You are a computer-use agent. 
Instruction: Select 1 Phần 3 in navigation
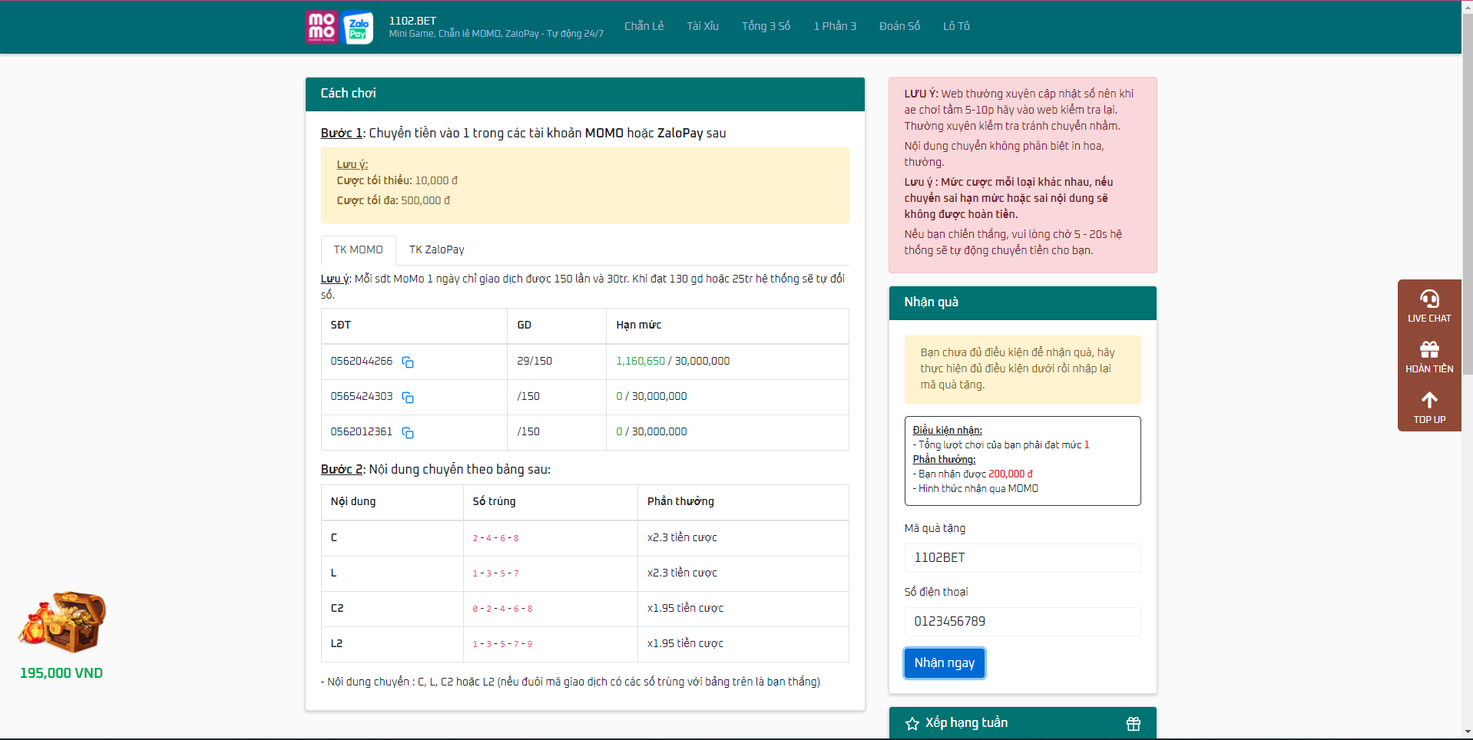coord(835,26)
